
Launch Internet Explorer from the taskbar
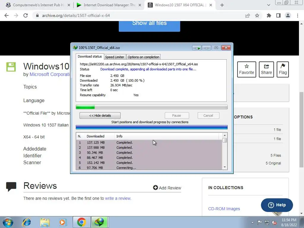[26, 222]
